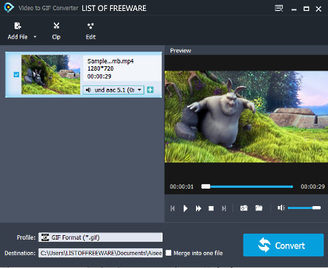Viewport: 328px width, 268px height.
Task: Select the Sample video thumbnail in list
Action: 51,74
